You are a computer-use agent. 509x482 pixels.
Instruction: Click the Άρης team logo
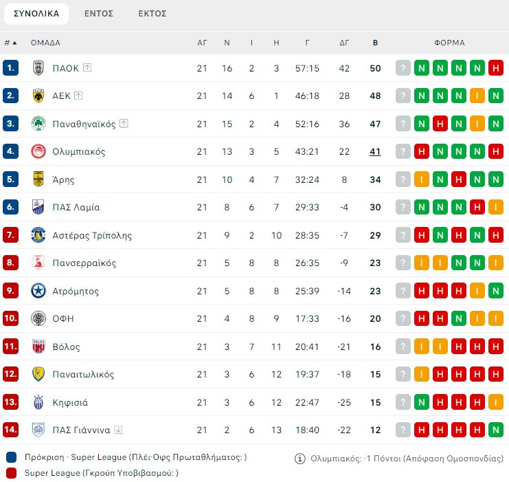pyautogui.click(x=38, y=179)
